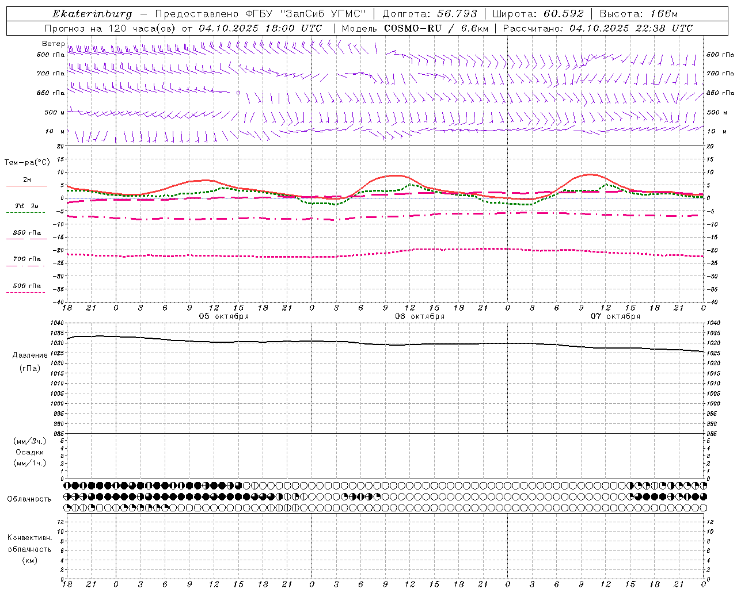The image size is (737, 589).
Task: Click the 'Давление' pressure label
Action: click(30, 355)
